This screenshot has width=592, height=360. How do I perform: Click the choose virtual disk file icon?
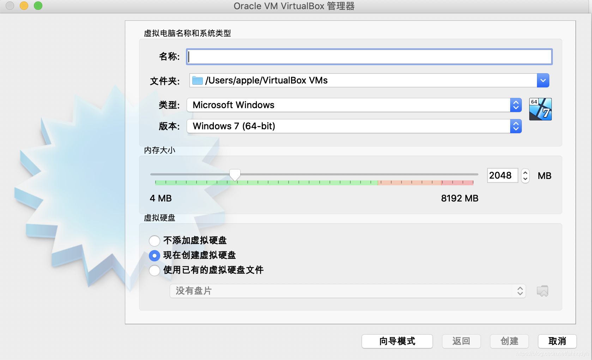point(542,291)
